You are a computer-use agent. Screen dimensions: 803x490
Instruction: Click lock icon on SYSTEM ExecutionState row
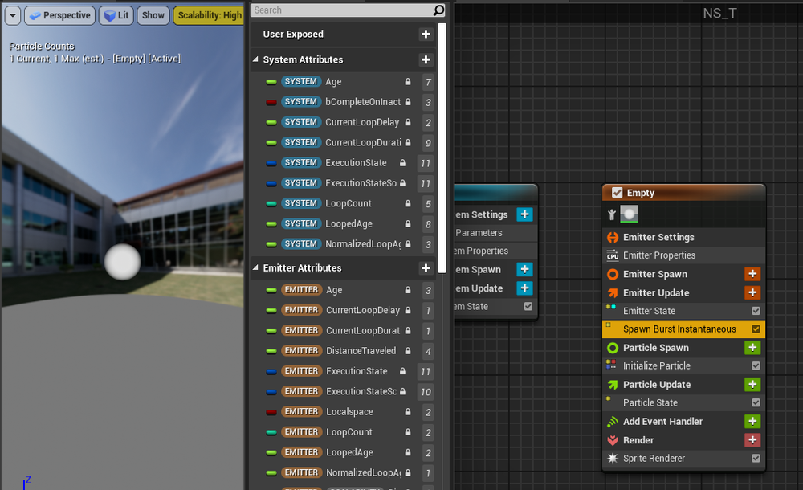coord(402,162)
